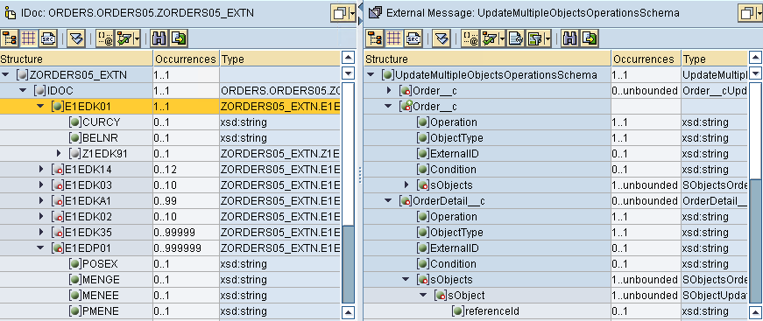This screenshot has height=321, width=763.
Task: Select table grid view in IDoc pane
Action: (x=29, y=38)
